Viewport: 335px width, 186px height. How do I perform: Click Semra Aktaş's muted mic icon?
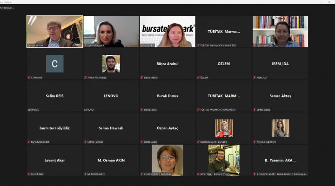[255, 110]
